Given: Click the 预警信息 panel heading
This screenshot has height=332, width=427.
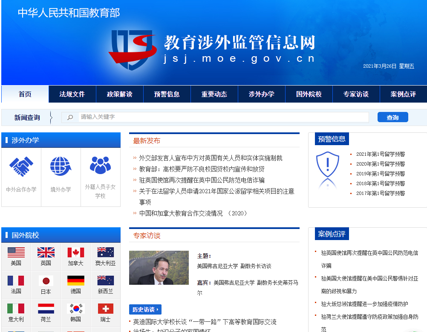Looking at the screenshot, I should coord(332,139).
